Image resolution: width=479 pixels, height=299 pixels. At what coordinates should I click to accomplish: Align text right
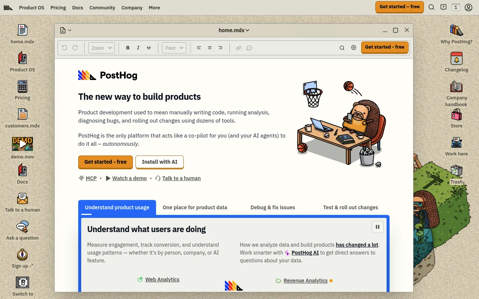point(220,48)
